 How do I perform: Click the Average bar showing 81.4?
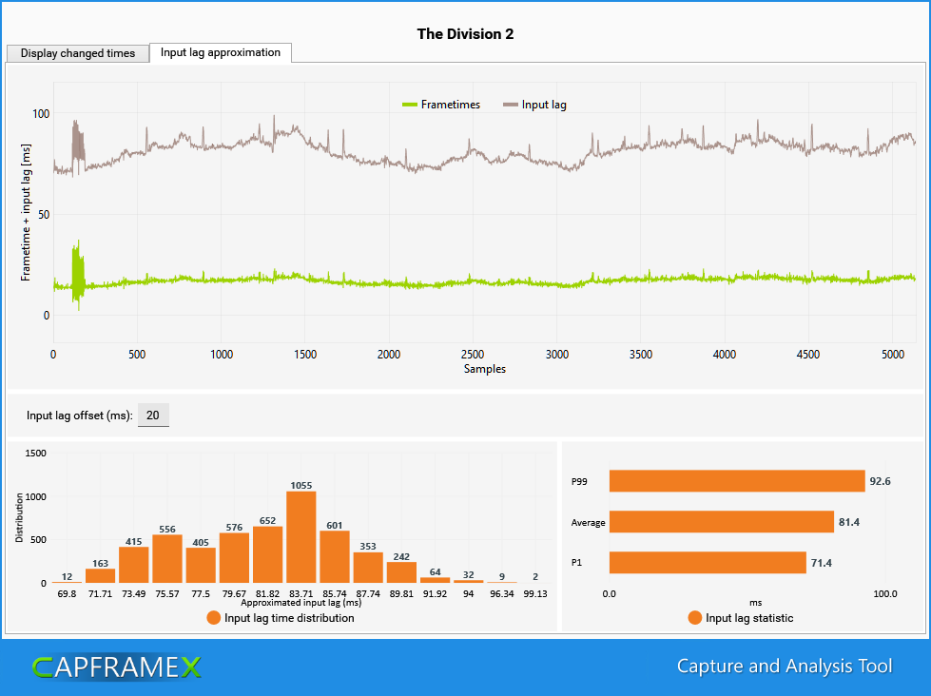click(x=722, y=522)
